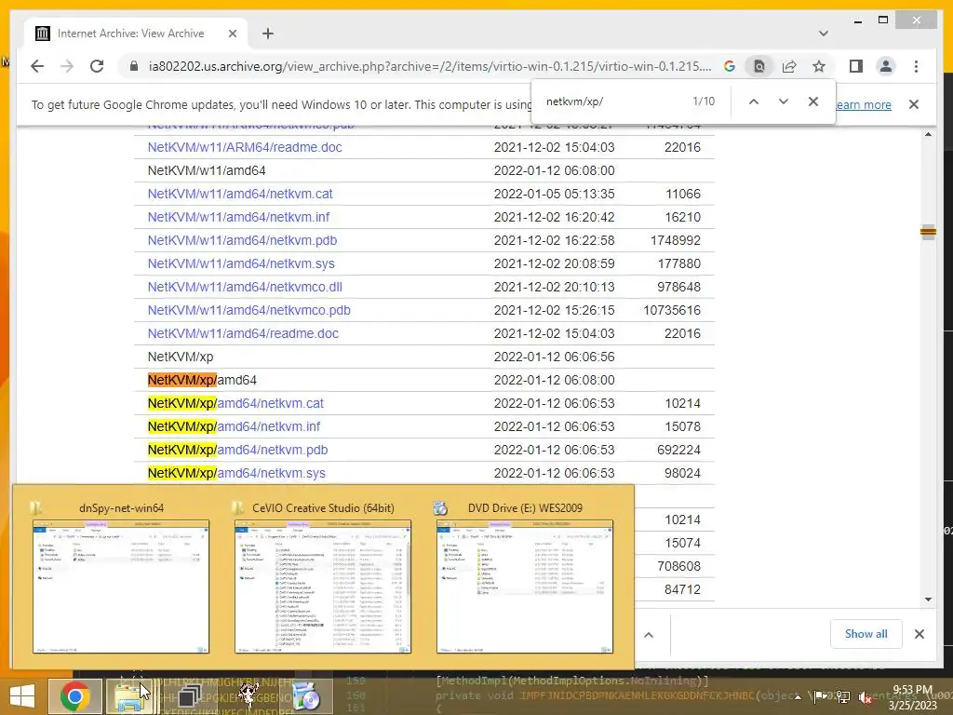Click the Learn more link
The image size is (953, 715).
pos(863,104)
